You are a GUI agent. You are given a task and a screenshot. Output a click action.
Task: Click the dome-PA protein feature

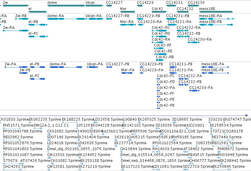coord(66,67)
